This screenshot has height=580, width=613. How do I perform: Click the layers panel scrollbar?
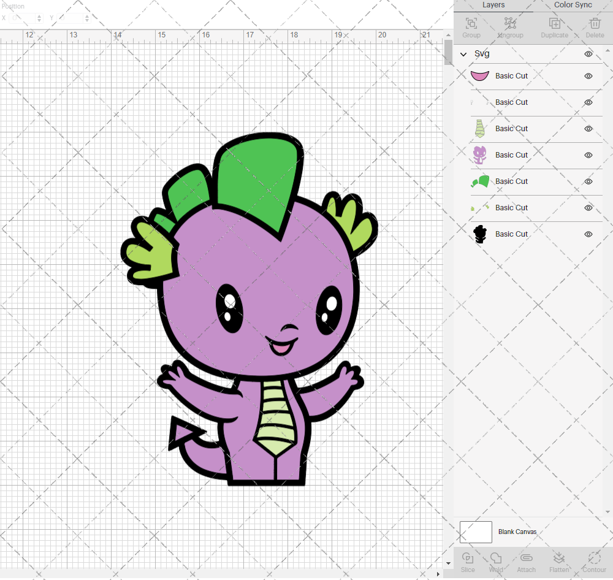pos(609,123)
